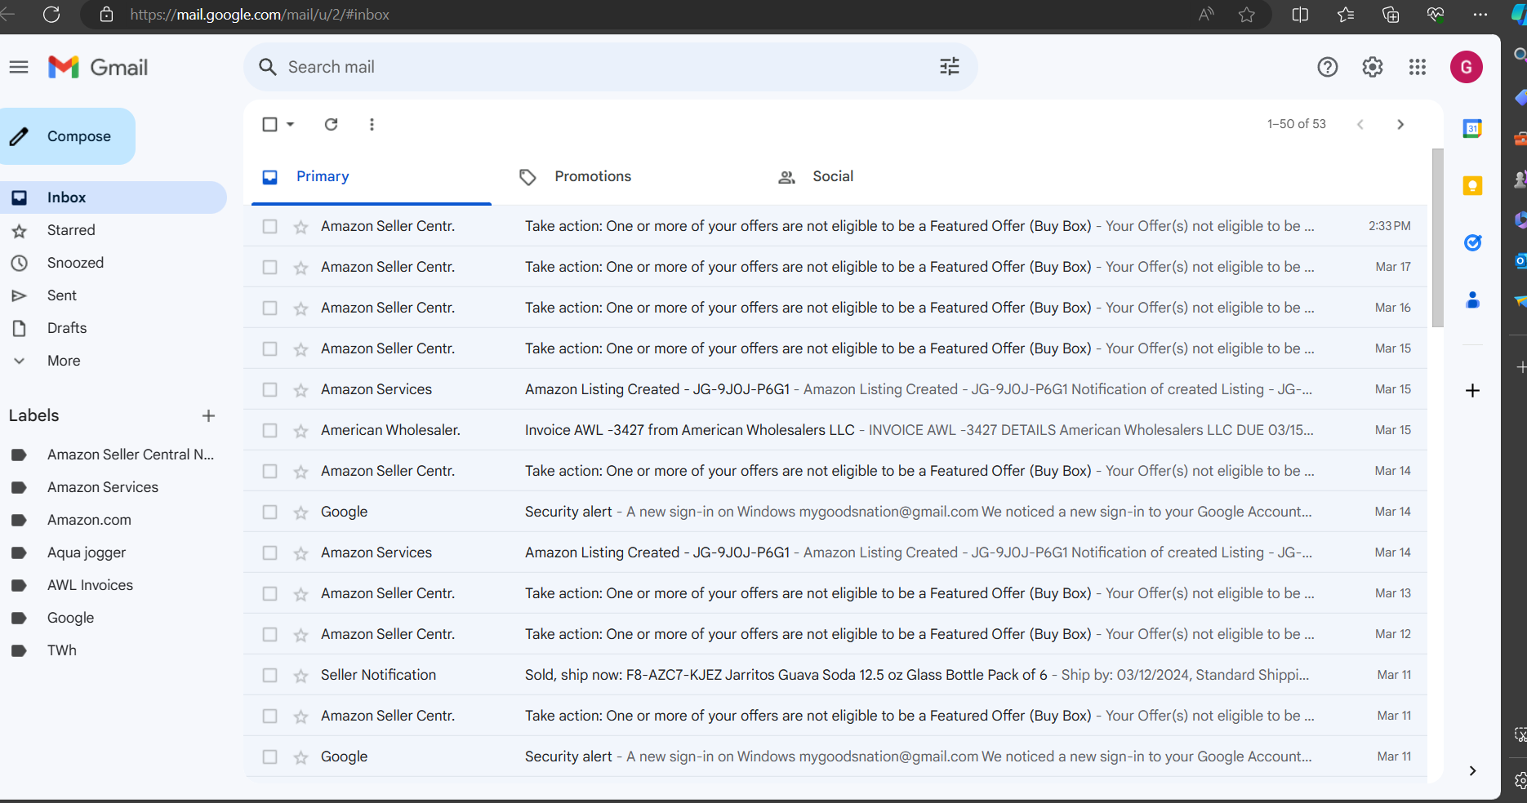Open search options filter icon
Image resolution: width=1527 pixels, height=803 pixels.
(x=949, y=67)
